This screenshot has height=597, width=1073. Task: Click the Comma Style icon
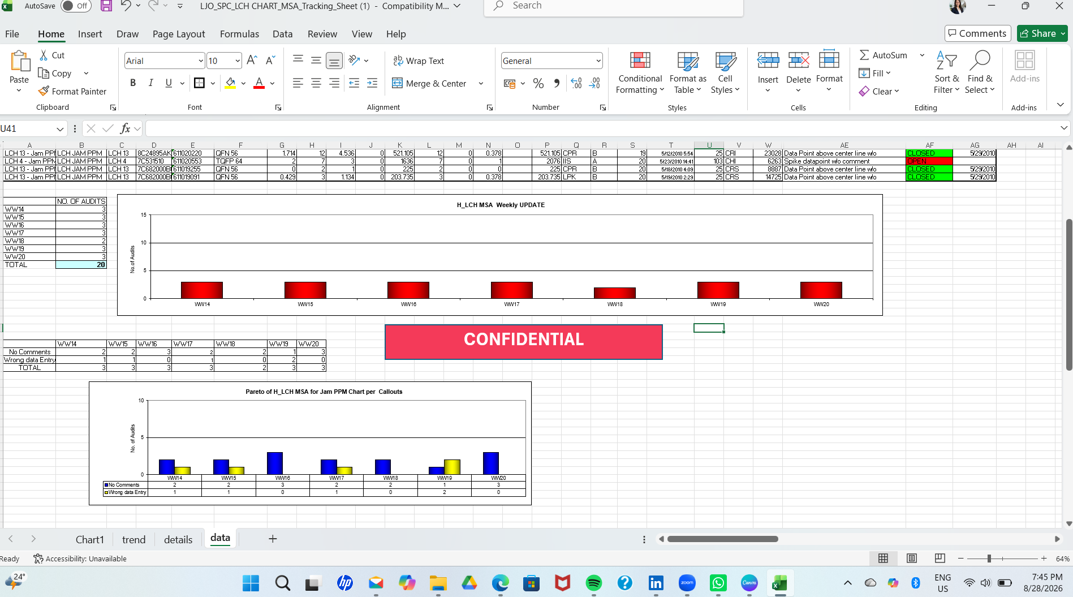557,83
